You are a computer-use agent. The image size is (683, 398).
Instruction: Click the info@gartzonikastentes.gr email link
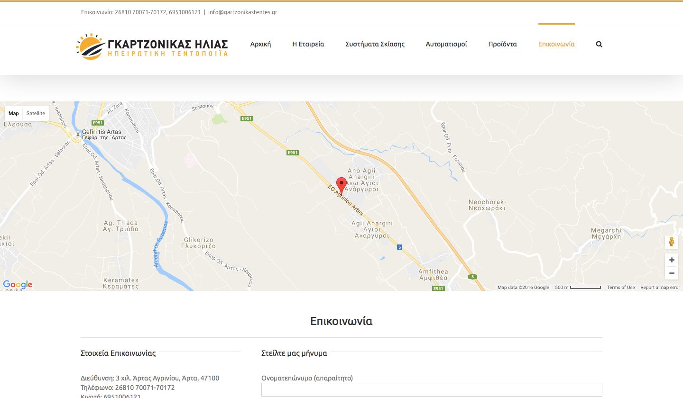click(x=242, y=12)
